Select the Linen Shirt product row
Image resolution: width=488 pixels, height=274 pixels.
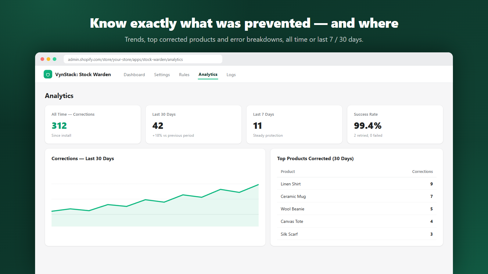[357, 184]
